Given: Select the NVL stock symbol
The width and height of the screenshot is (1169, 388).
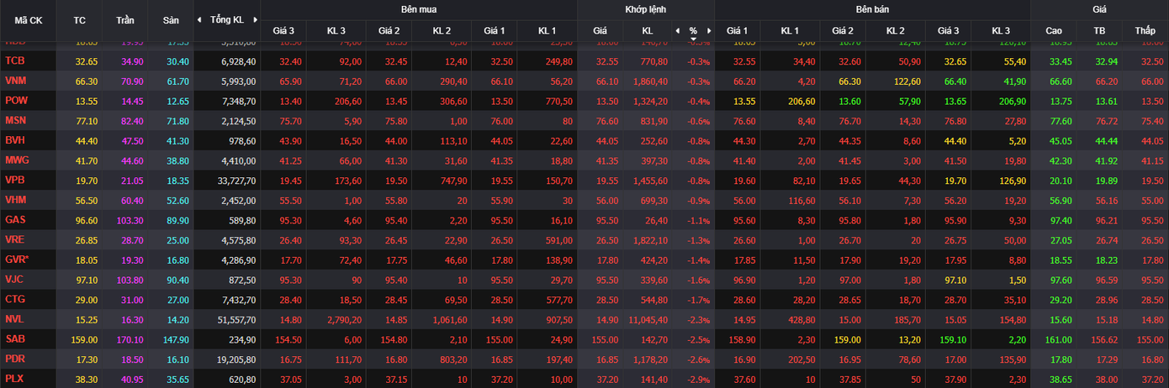Looking at the screenshot, I should pos(15,320).
